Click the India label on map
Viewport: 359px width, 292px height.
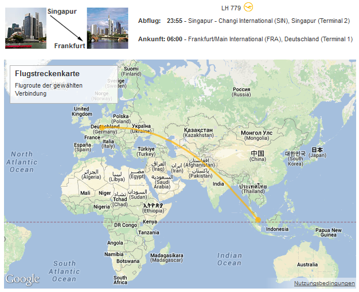point(218,184)
